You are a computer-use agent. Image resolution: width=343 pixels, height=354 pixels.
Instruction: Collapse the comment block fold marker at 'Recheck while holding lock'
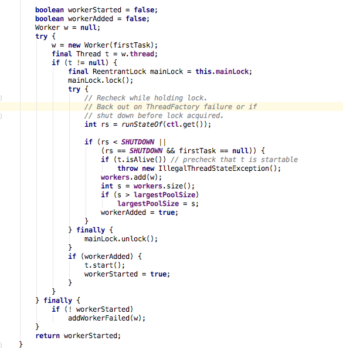click(1, 98)
